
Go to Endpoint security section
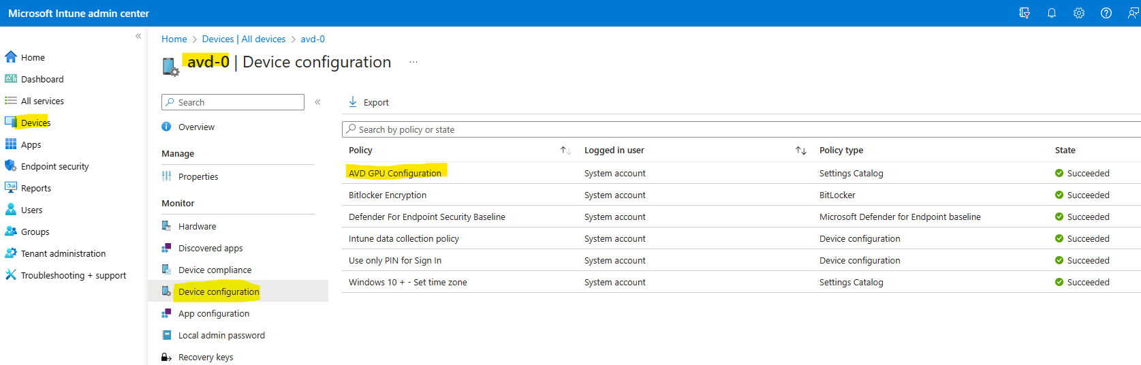pos(54,167)
